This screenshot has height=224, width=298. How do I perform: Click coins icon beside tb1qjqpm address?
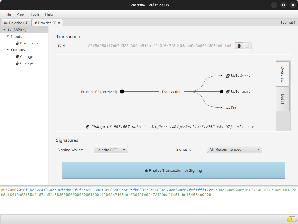tap(228, 92)
